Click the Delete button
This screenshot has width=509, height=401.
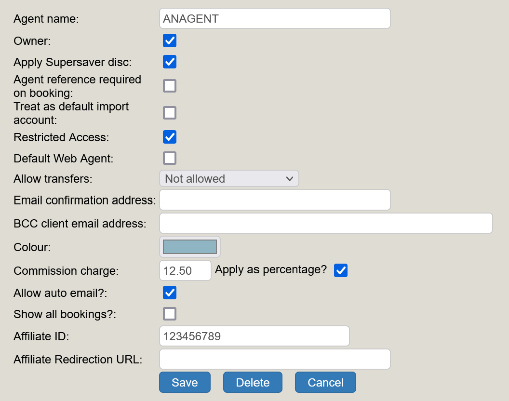[x=253, y=382]
